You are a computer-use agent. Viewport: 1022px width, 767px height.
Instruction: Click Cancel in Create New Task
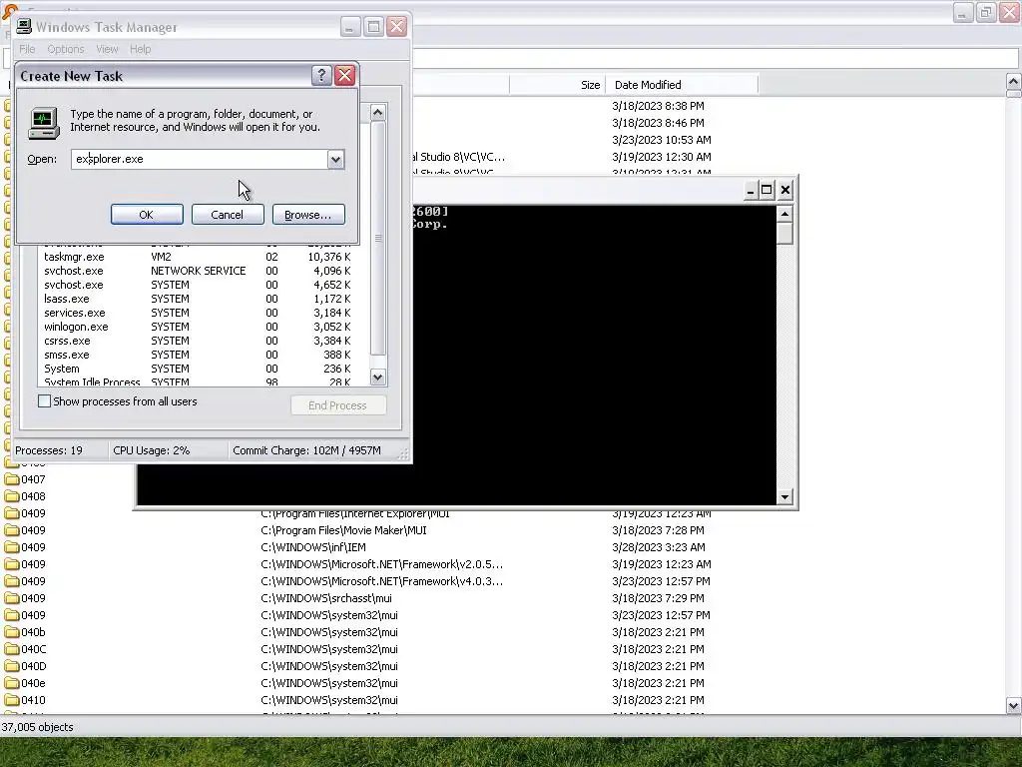228,215
